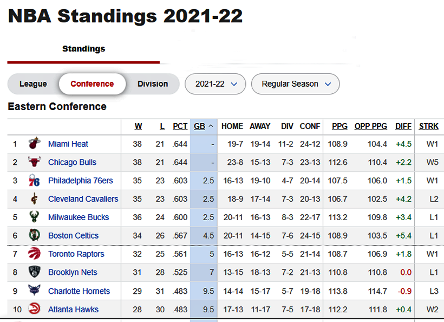Click the Philadelphia 76ers logo icon
444x322 pixels.
(x=35, y=181)
